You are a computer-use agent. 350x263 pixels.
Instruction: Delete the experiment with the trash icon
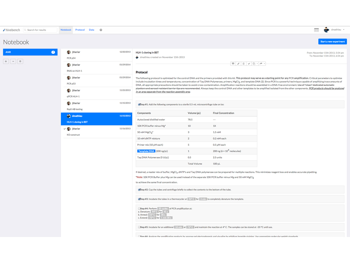(244, 64)
